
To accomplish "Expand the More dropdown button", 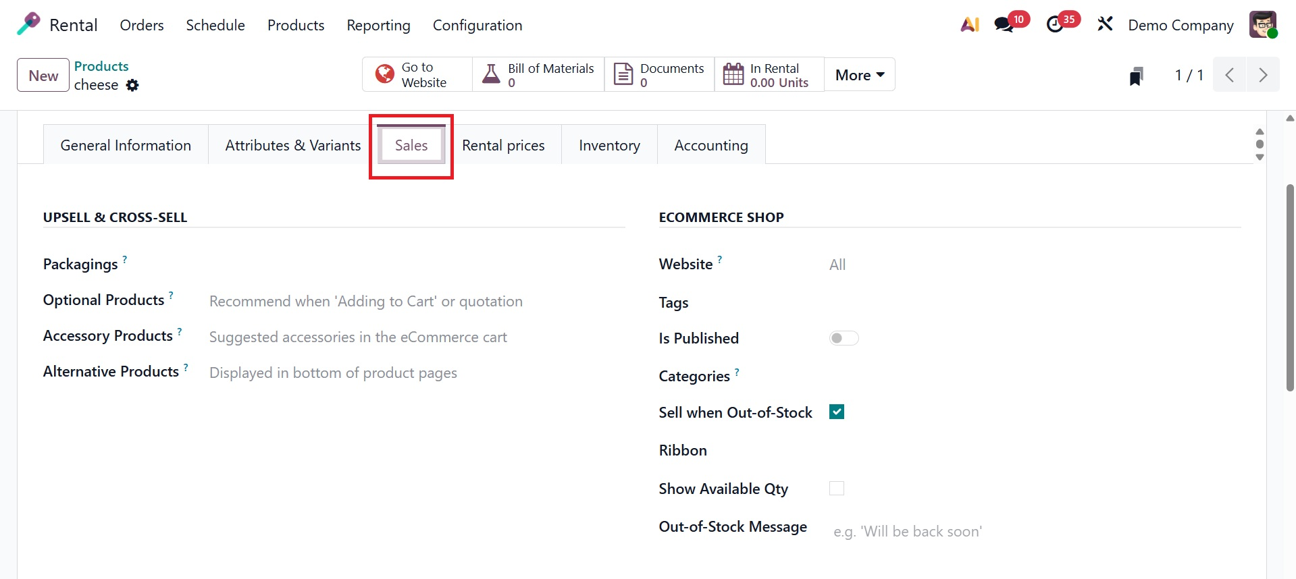I will [x=859, y=75].
